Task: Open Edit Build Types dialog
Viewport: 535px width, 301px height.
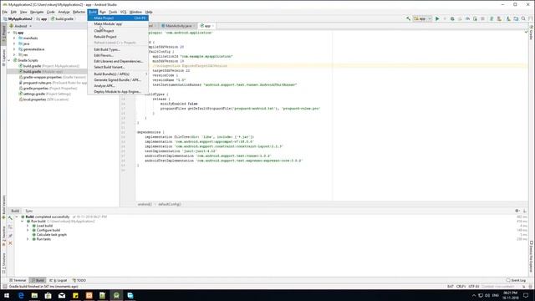Action: tap(118, 49)
